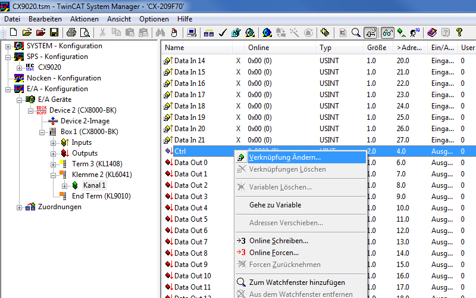
Task: Click the Print toolbar icon
Action: pos(71,32)
